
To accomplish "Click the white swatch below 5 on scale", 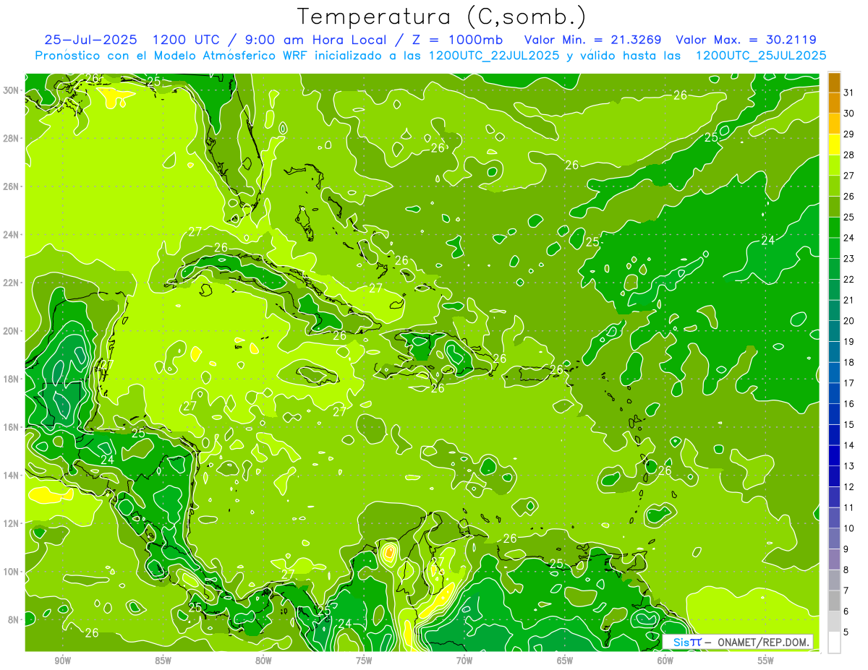I will tap(834, 643).
